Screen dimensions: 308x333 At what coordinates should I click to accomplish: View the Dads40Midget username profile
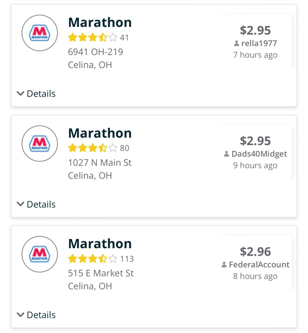tap(259, 154)
